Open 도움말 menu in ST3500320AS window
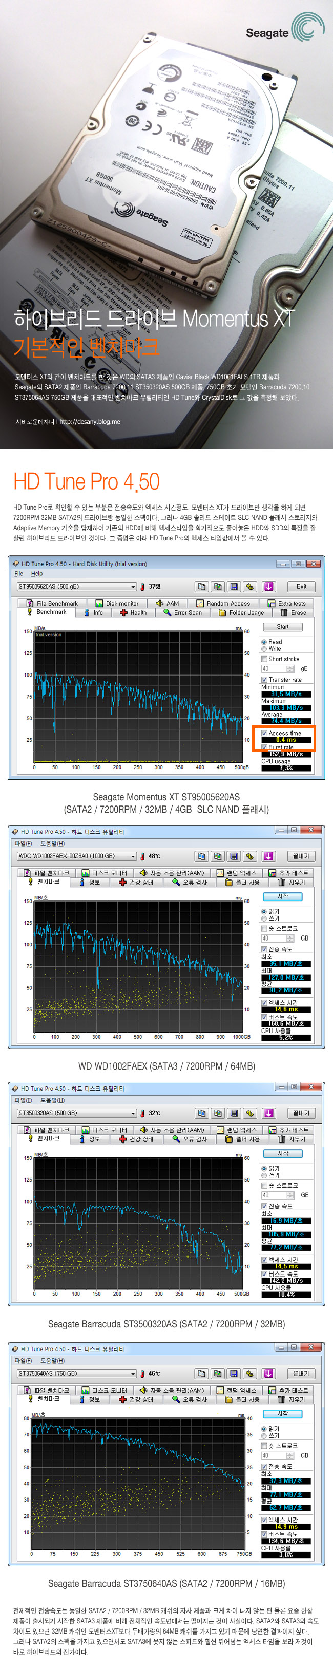Screen dimensions: 333x1668 click(52, 1100)
